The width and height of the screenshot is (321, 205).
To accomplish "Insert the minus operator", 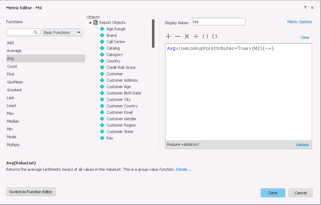I will pyautogui.click(x=178, y=36).
